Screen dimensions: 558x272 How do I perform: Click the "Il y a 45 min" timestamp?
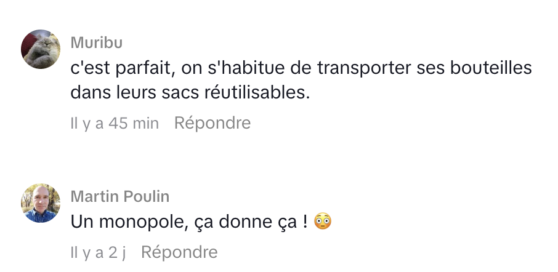coord(115,123)
